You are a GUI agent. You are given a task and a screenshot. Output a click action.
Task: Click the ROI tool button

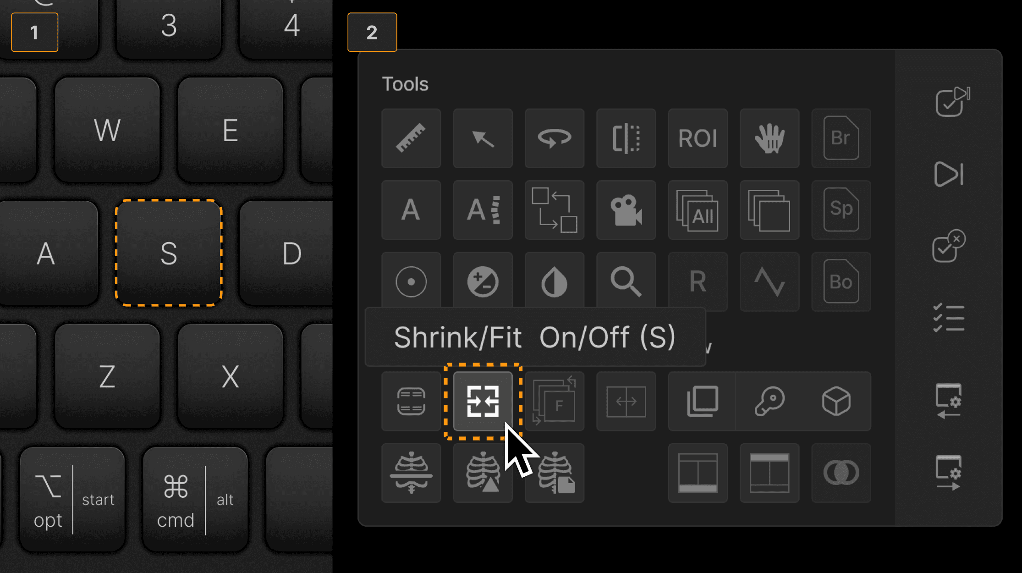pyautogui.click(x=698, y=138)
